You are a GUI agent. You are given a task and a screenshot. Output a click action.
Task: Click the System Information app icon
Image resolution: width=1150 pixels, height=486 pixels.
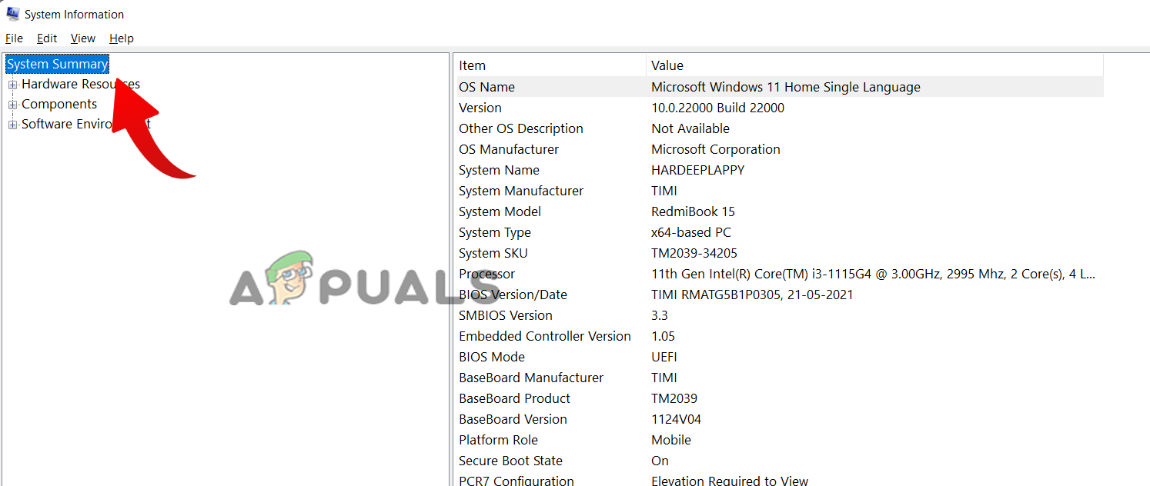[12, 14]
